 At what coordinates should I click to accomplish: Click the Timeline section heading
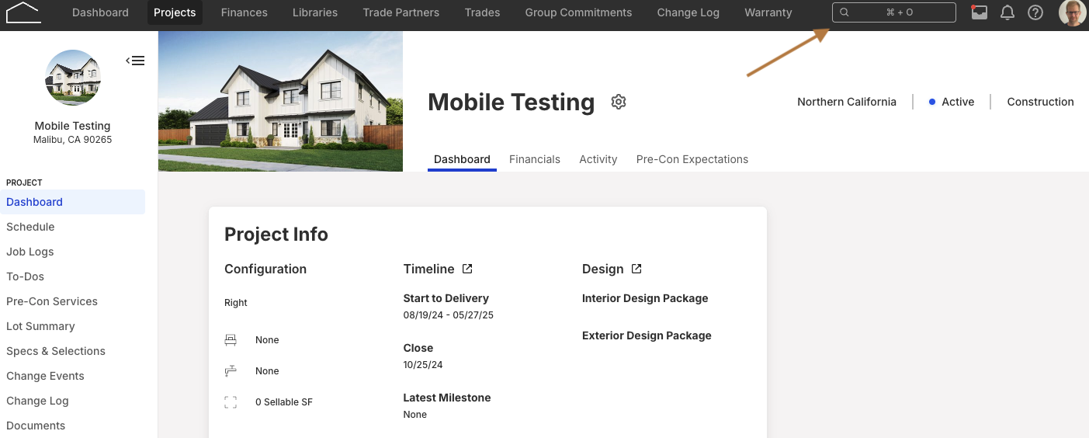tap(428, 269)
